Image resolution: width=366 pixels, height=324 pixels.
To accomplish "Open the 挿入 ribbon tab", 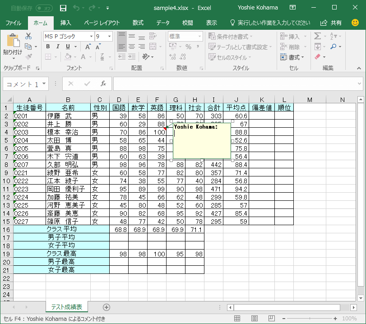I will (x=65, y=23).
